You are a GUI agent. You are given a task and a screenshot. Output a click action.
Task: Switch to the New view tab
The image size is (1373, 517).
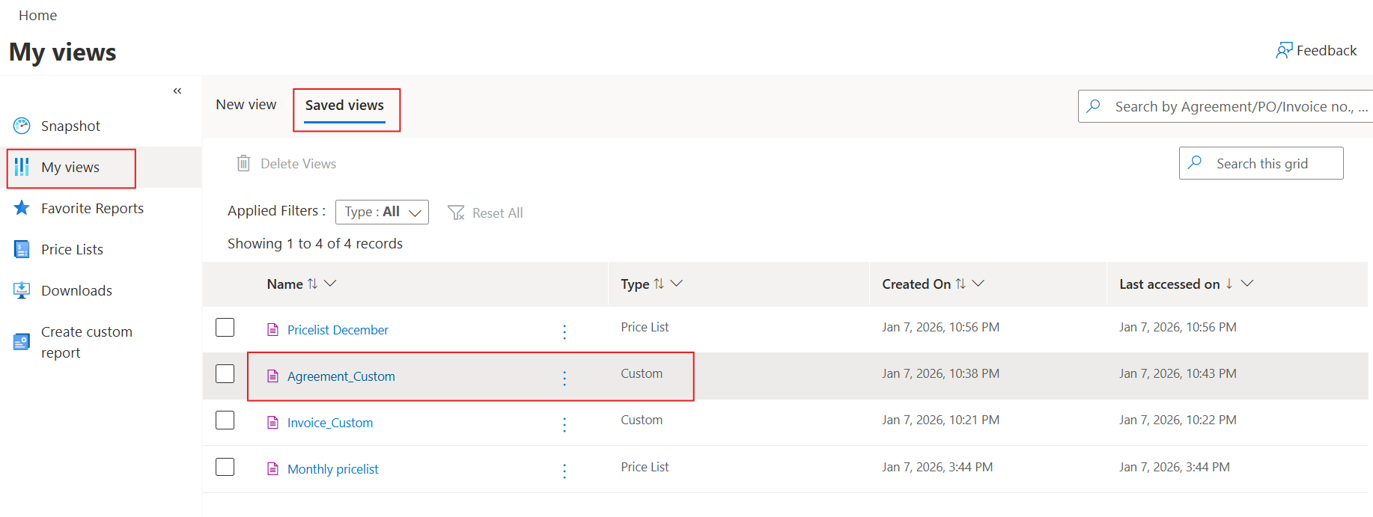[246, 105]
